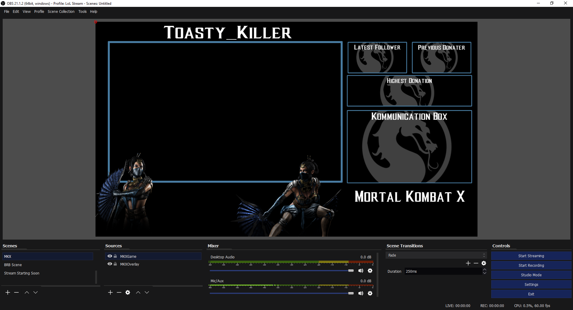Click the Exit button
The height and width of the screenshot is (310, 573).
[x=531, y=294]
